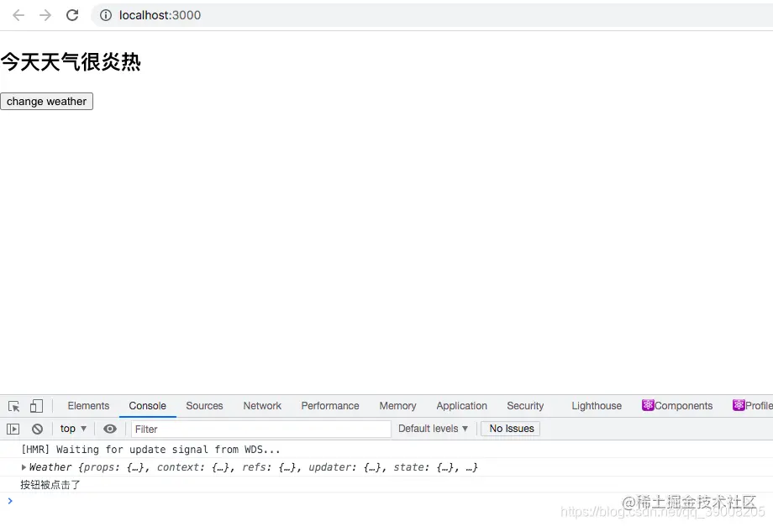
Task: Toggle the device toolbar icon
Action: click(36, 406)
